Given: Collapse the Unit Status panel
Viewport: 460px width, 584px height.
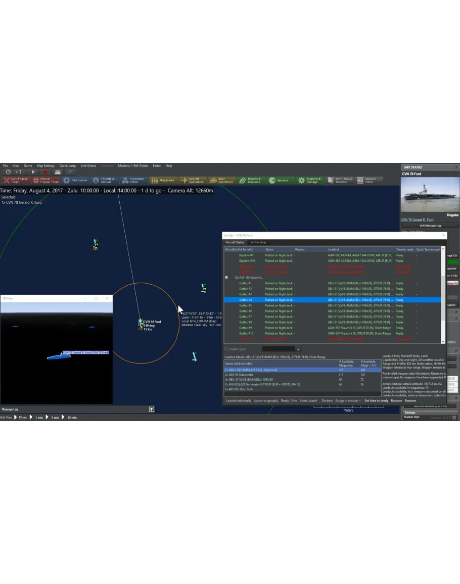Looking at the screenshot, I should [x=456, y=167].
